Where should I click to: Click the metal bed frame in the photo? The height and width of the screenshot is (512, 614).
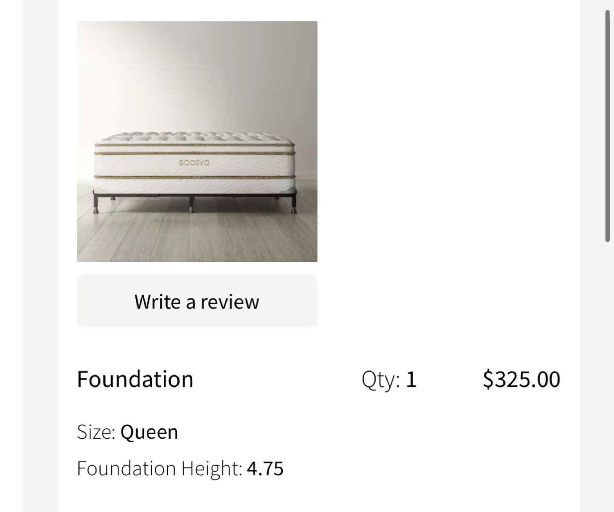point(194,200)
